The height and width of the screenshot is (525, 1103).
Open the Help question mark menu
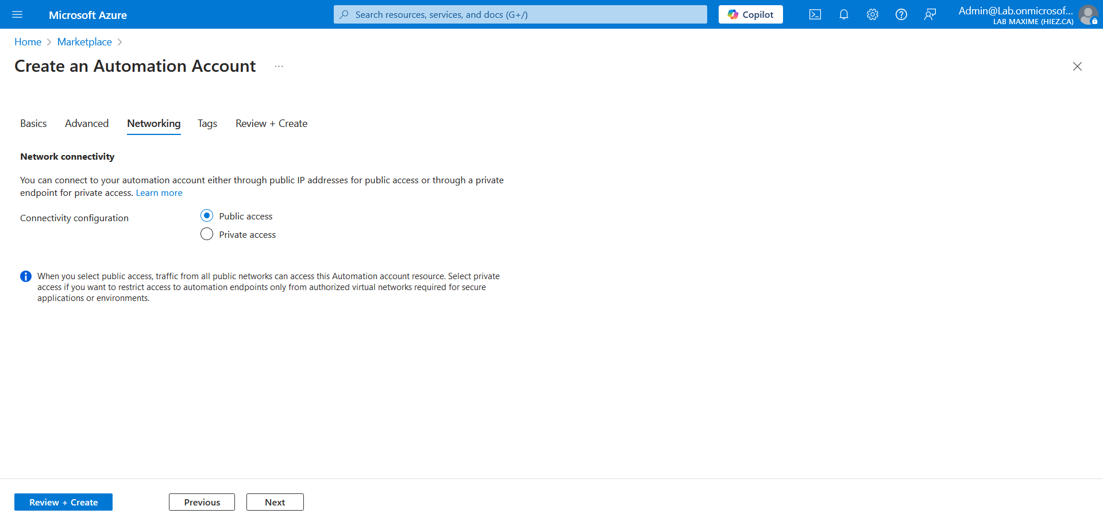(x=901, y=14)
